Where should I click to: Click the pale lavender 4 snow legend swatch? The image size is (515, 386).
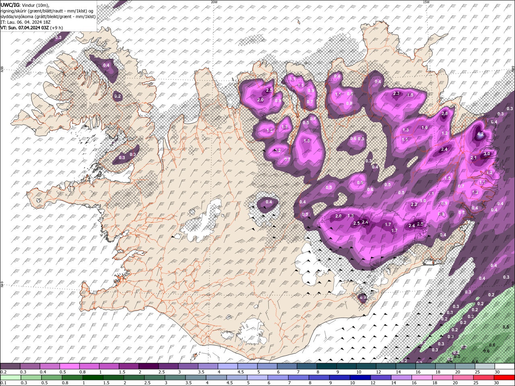[x=227, y=366]
